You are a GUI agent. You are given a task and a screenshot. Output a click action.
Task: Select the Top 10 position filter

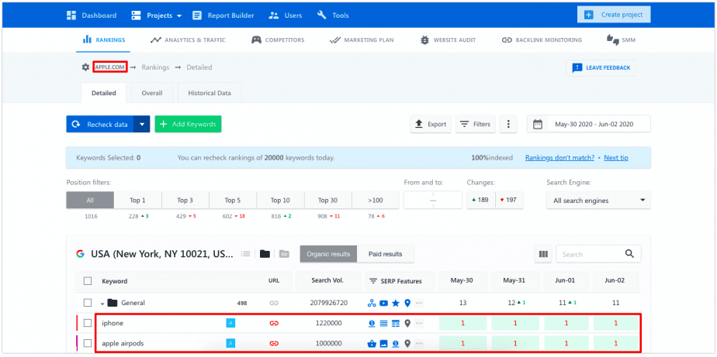pos(280,201)
